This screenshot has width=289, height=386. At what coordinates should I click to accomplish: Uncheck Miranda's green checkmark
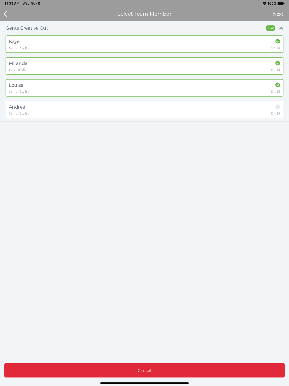278,63
